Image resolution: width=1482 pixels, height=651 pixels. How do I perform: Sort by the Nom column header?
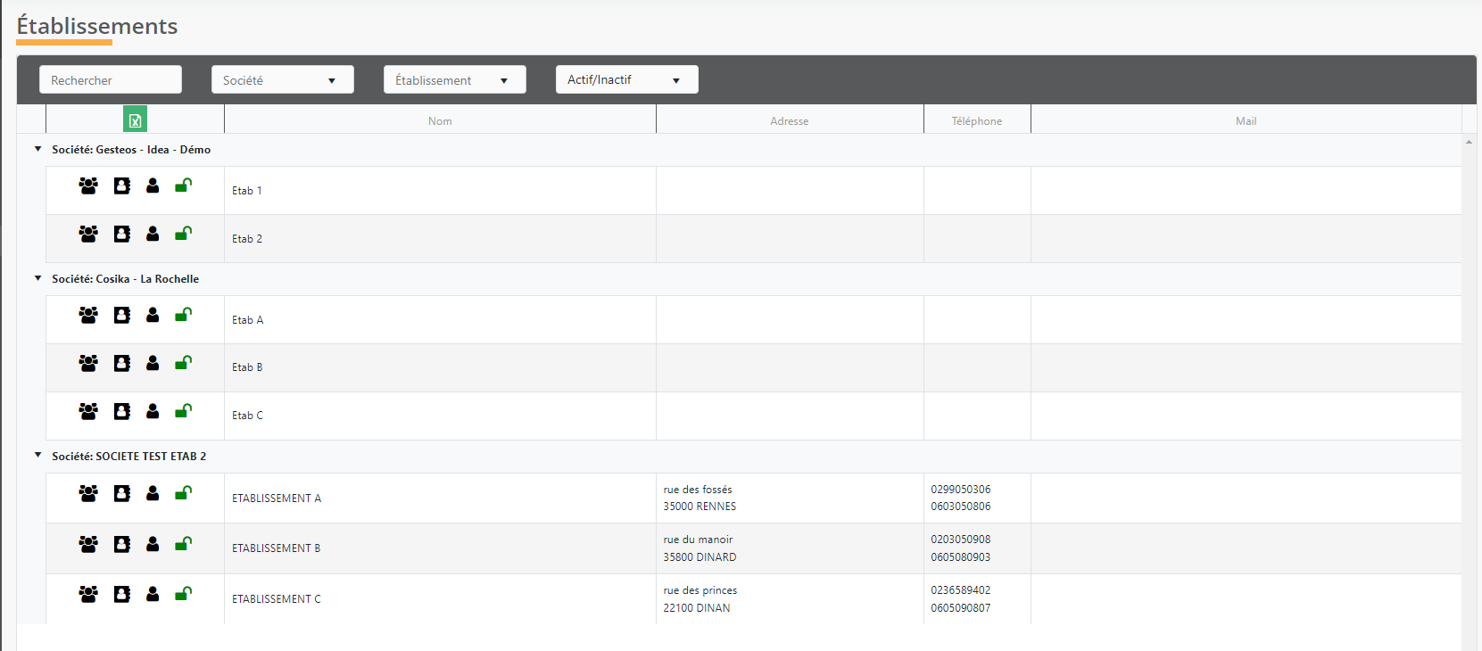pos(440,121)
